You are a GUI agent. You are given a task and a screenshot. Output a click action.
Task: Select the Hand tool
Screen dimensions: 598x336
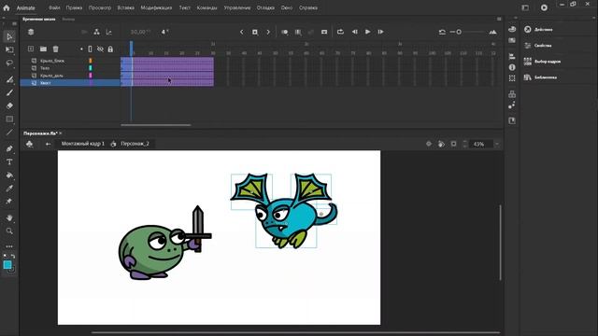[x=9, y=217]
